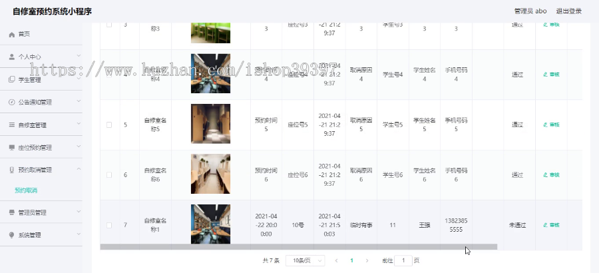Image resolution: width=599 pixels, height=273 pixels.
Task: Click the 自修室名称6 cell
Action: tap(155, 174)
